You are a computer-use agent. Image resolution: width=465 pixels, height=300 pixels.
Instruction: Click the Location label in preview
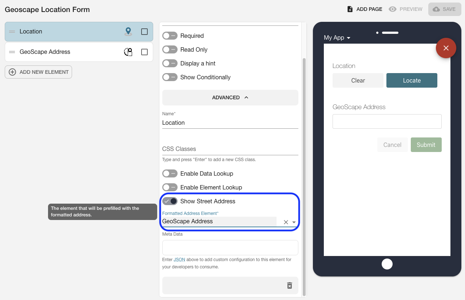[344, 66]
